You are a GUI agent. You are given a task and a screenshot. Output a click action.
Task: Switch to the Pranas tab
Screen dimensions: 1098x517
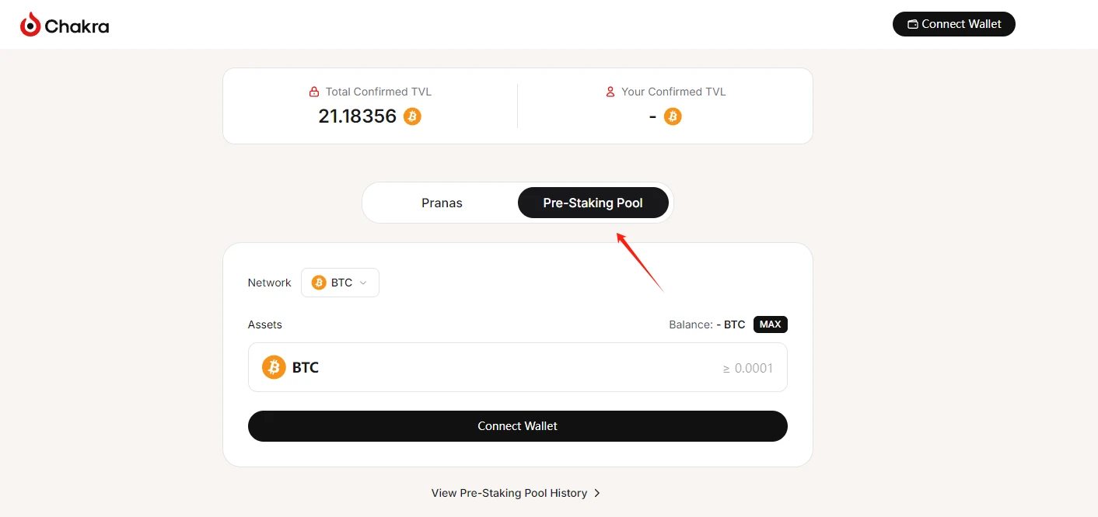click(442, 203)
